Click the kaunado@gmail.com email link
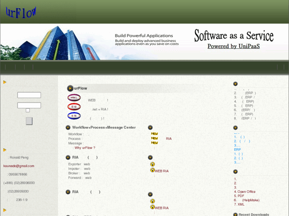 (x=19, y=166)
